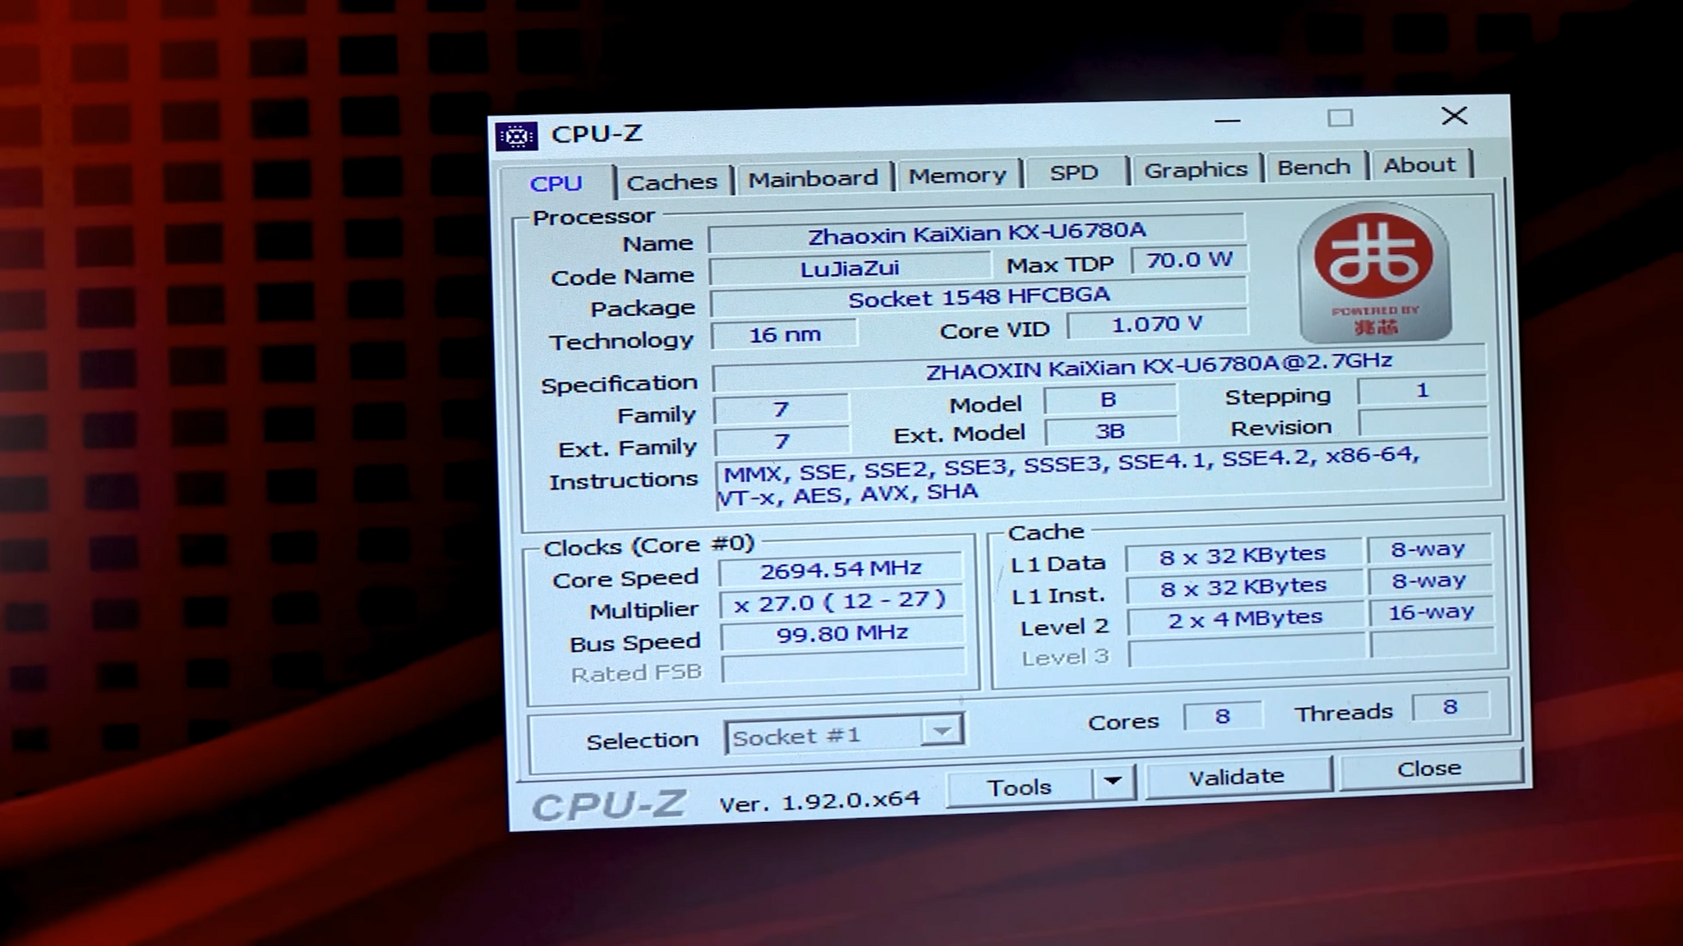Select the CPU tab
This screenshot has height=946, width=1683.
[556, 184]
